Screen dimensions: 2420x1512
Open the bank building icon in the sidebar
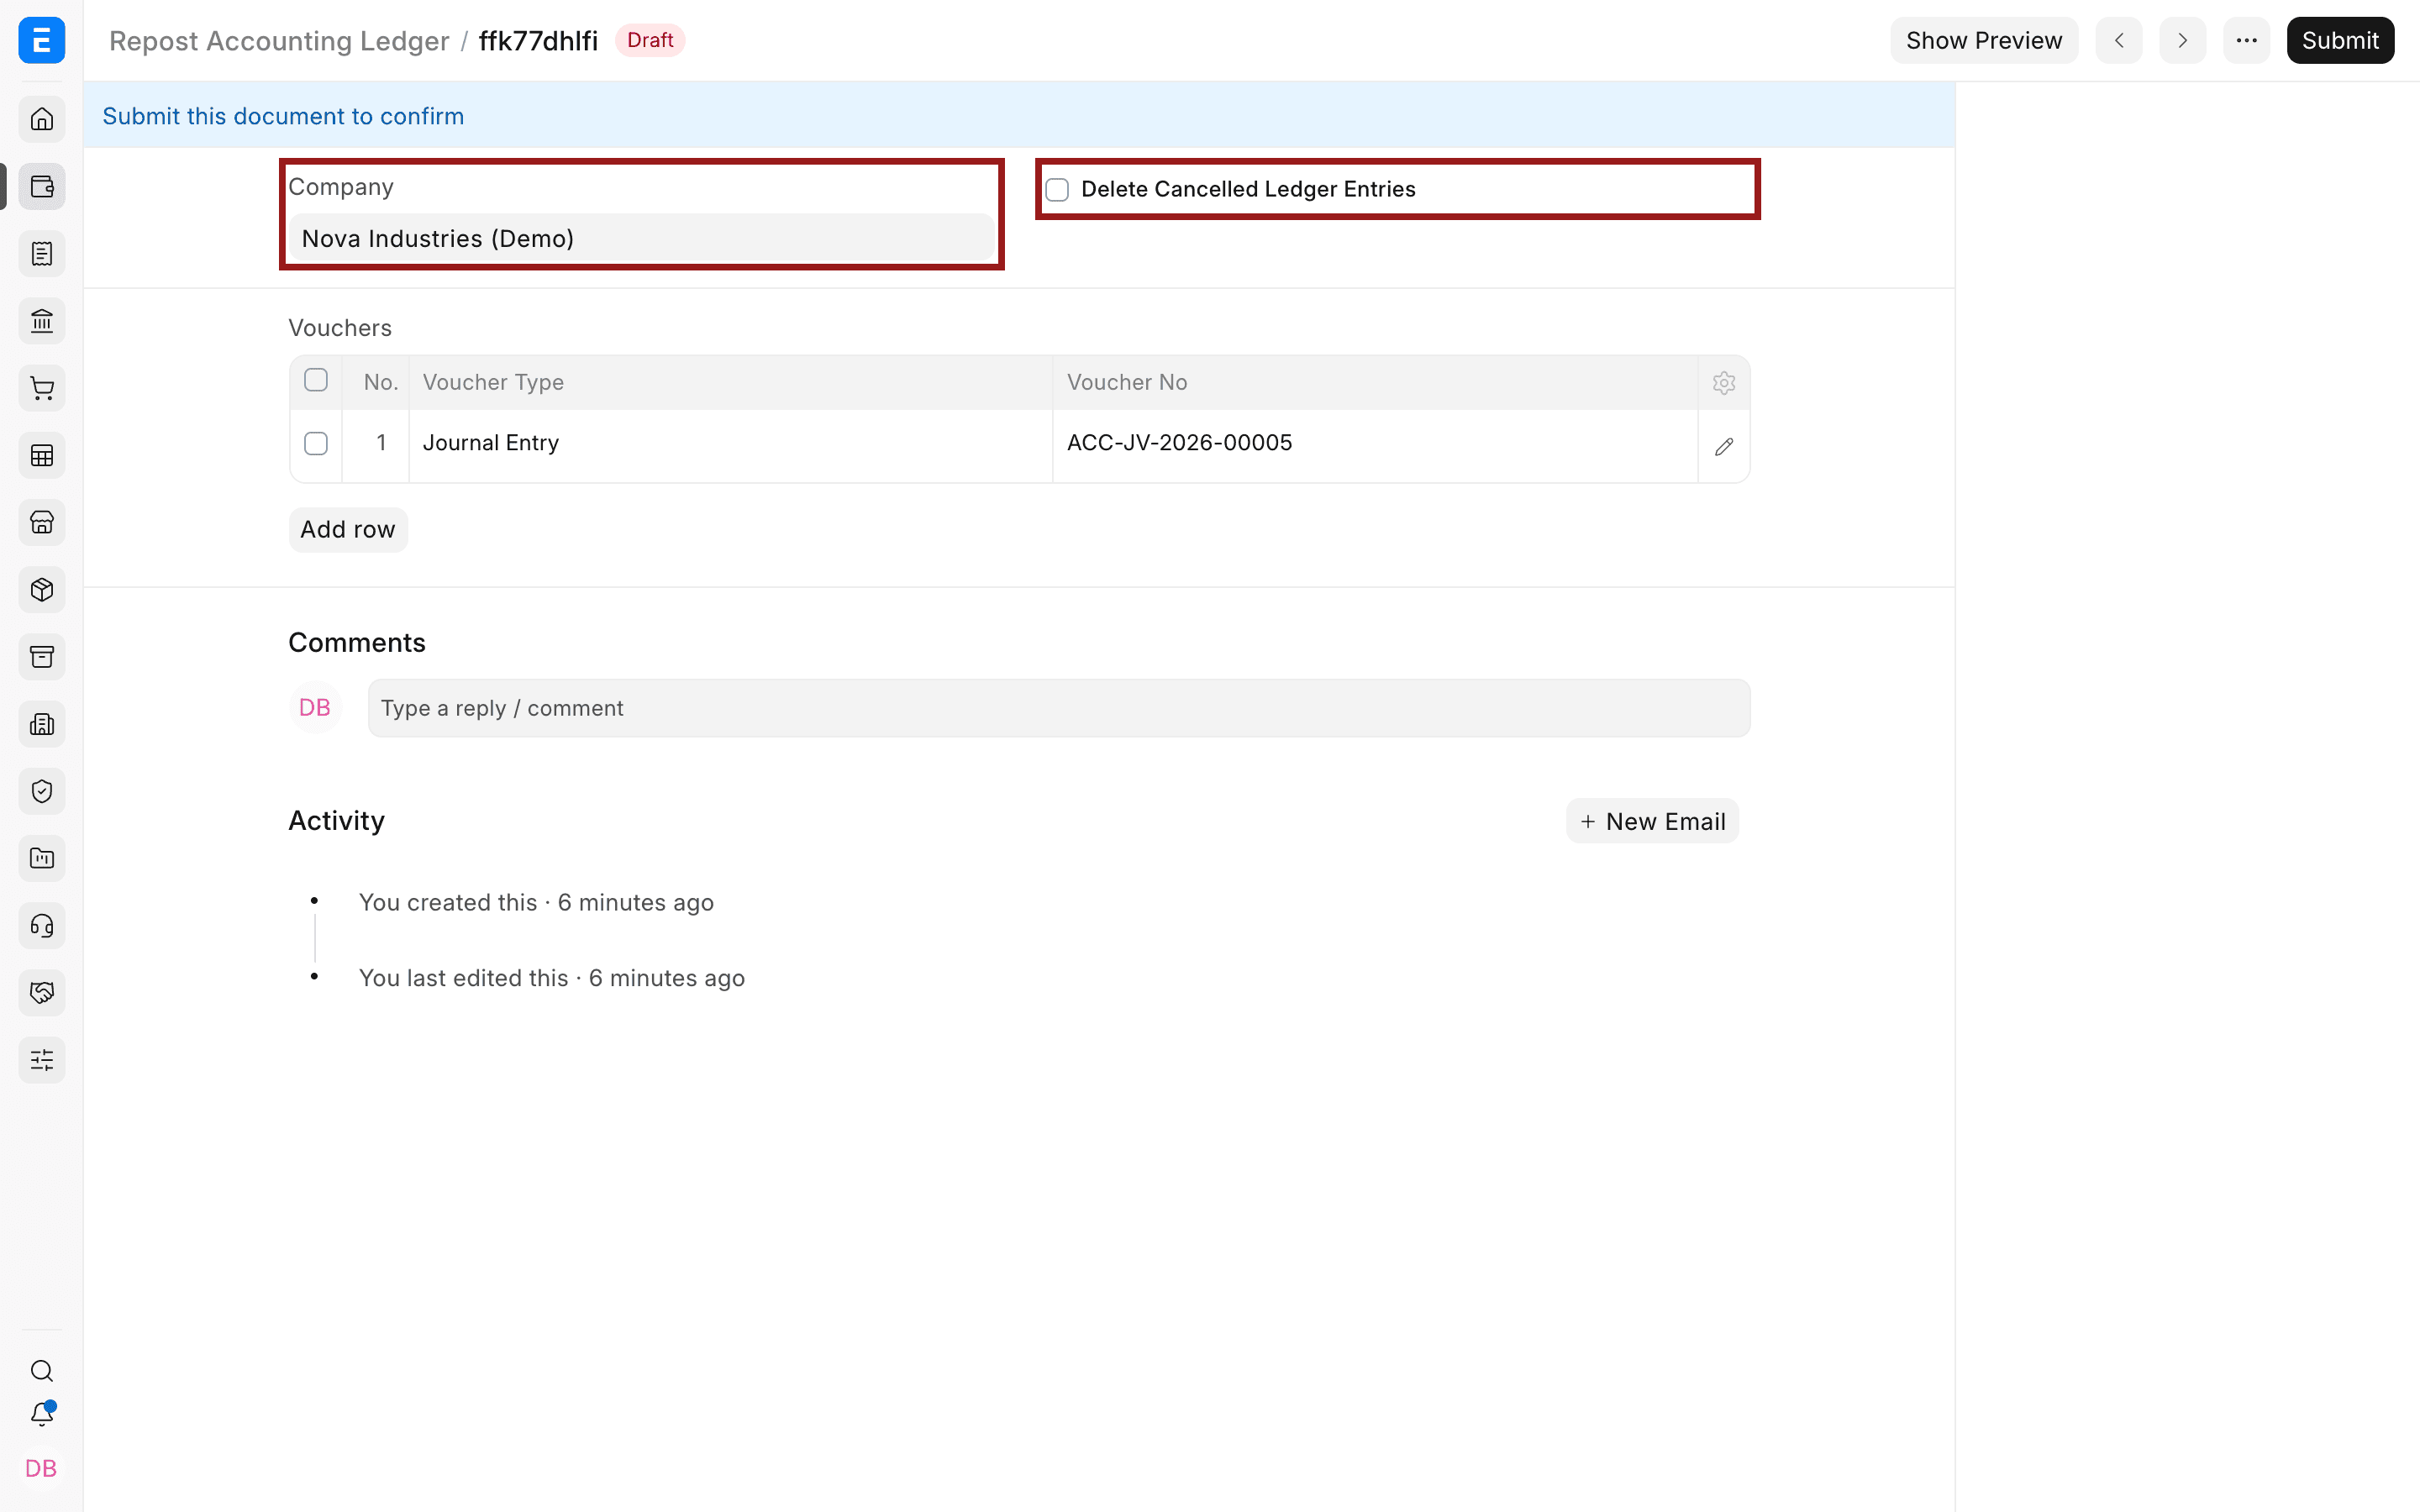click(41, 321)
